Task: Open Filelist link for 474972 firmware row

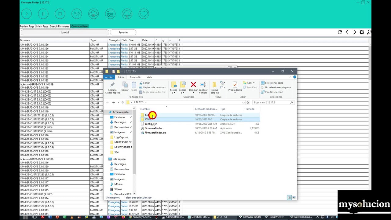Action: coord(124,49)
